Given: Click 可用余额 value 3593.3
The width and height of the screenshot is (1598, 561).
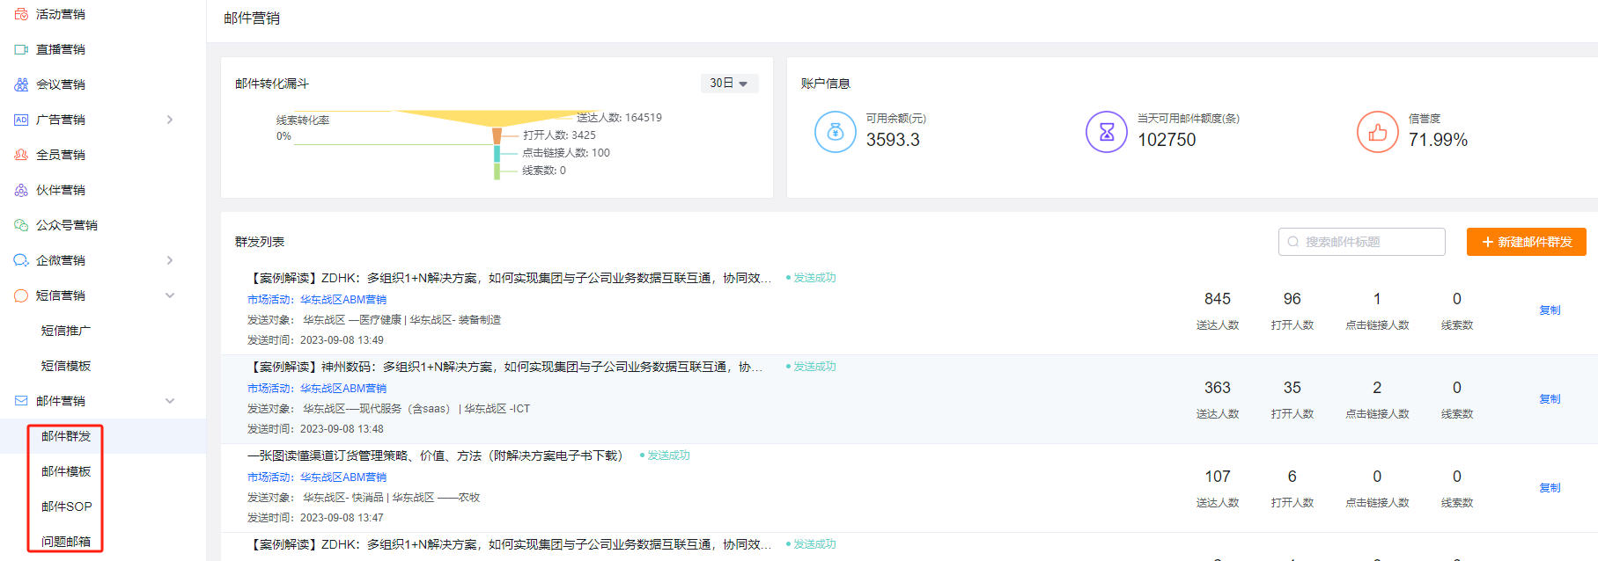Looking at the screenshot, I should pyautogui.click(x=893, y=140).
